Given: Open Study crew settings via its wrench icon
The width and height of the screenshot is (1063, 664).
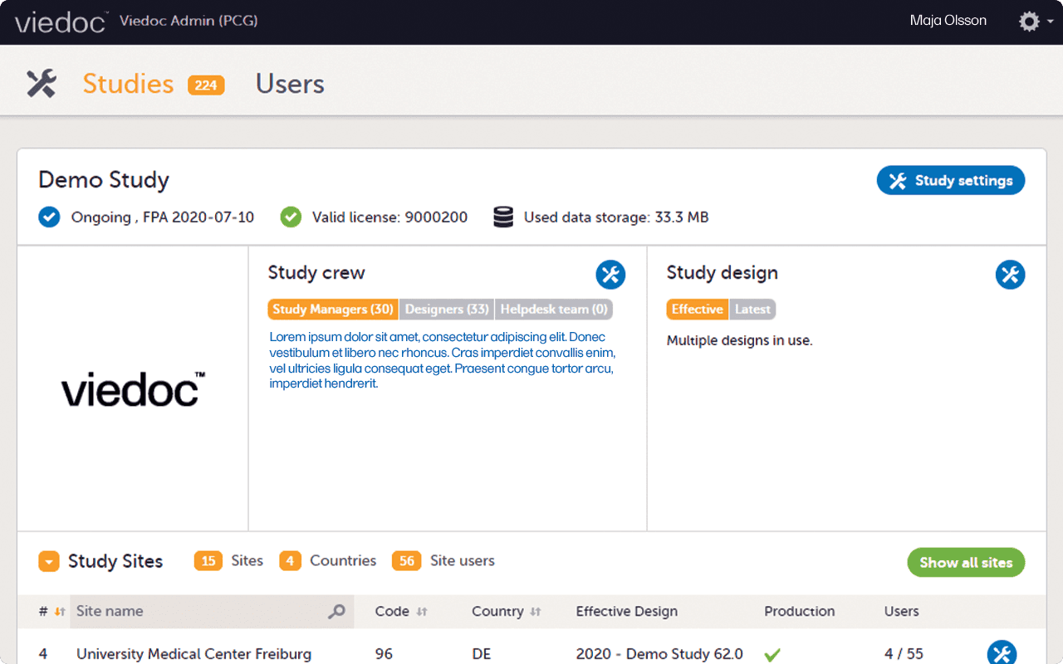Looking at the screenshot, I should (610, 275).
